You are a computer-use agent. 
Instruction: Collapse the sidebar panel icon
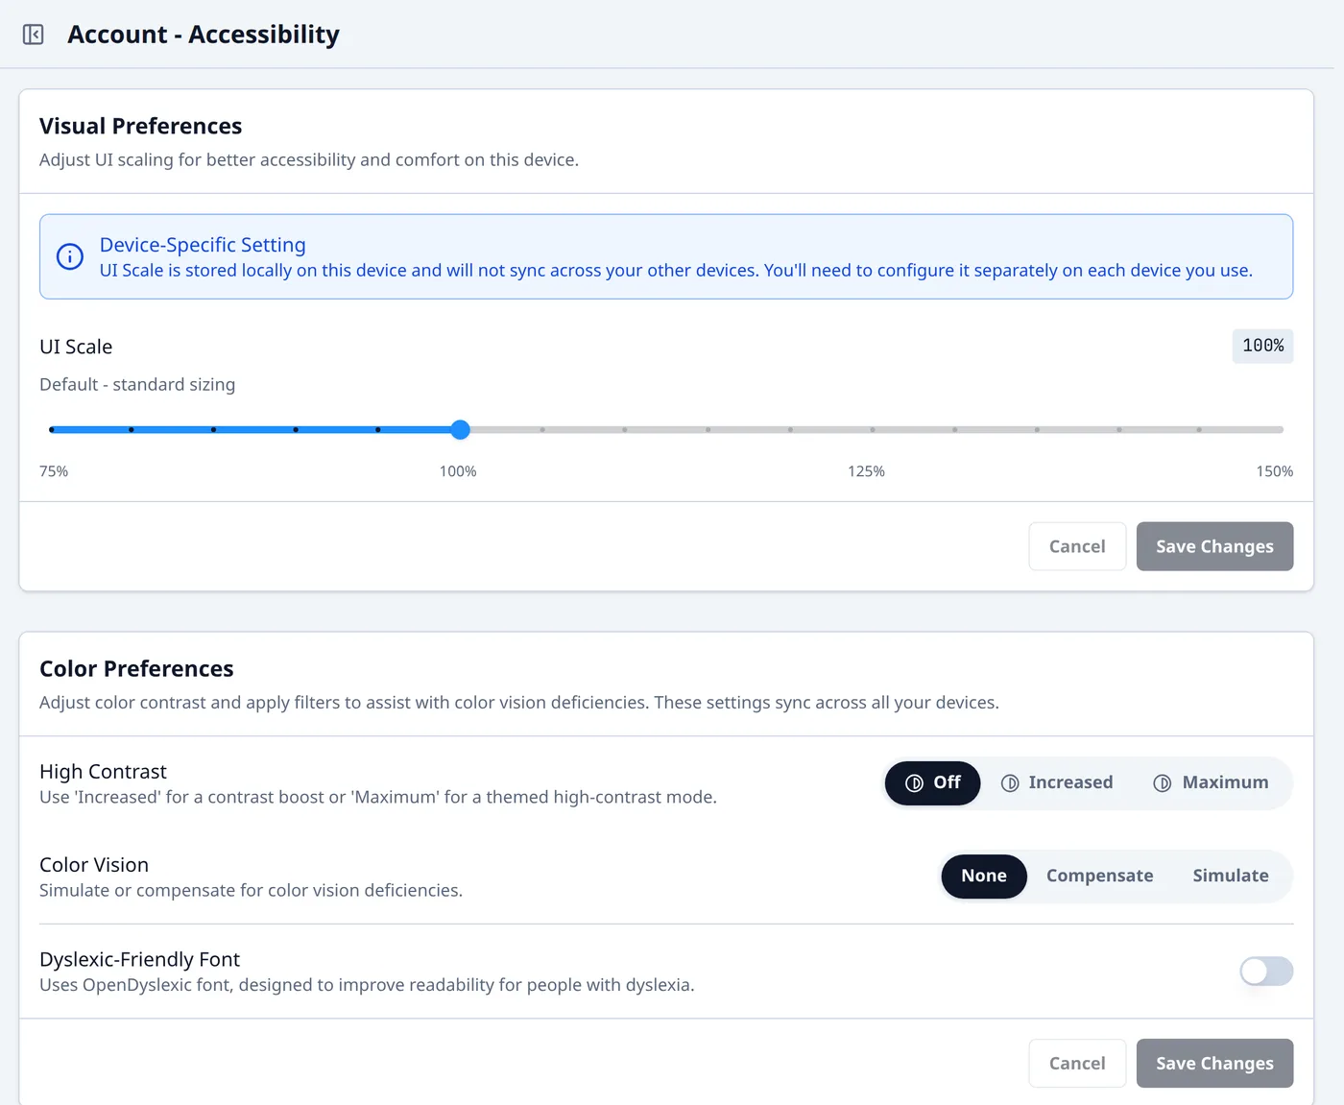[x=33, y=35]
